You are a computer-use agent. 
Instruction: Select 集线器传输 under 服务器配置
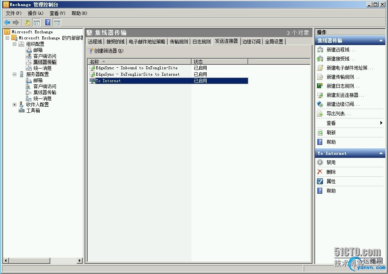tap(45, 92)
